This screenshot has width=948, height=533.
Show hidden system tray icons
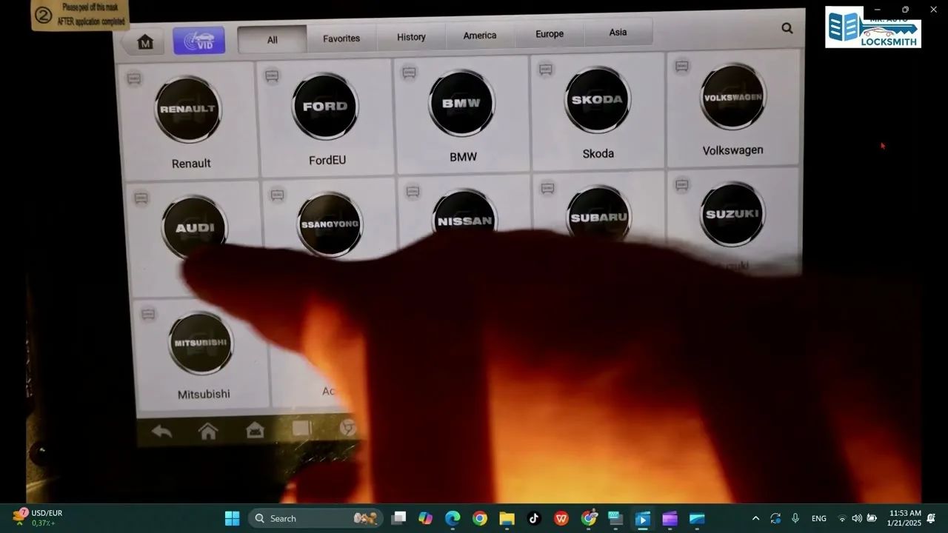click(755, 518)
